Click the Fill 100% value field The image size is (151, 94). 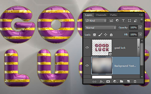(x=133, y=35)
